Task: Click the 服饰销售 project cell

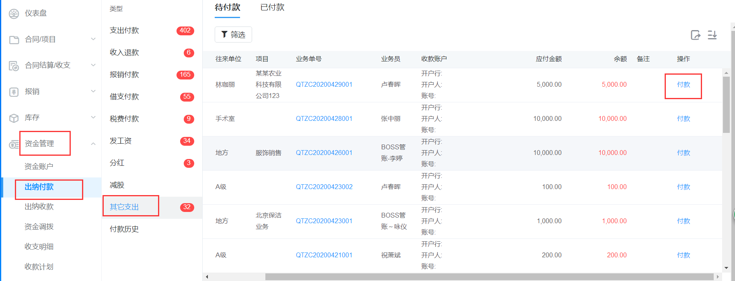Action: pyautogui.click(x=269, y=153)
